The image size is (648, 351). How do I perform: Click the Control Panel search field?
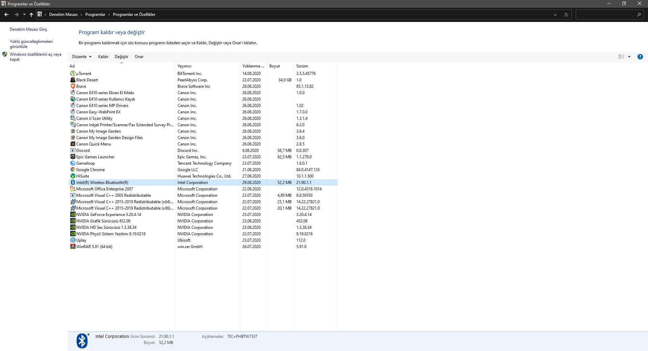[609, 15]
